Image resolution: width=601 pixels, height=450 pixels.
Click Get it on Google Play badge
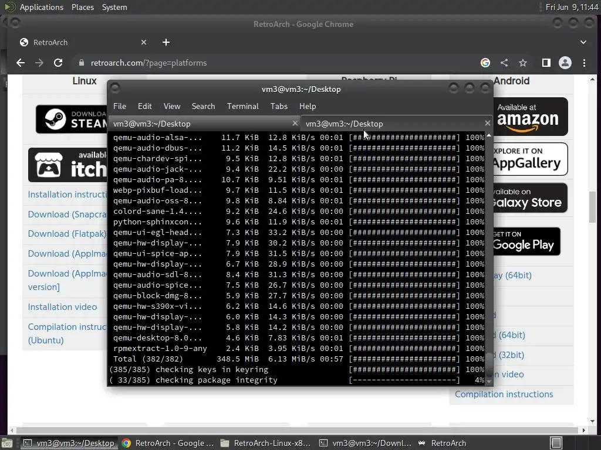[x=526, y=241]
